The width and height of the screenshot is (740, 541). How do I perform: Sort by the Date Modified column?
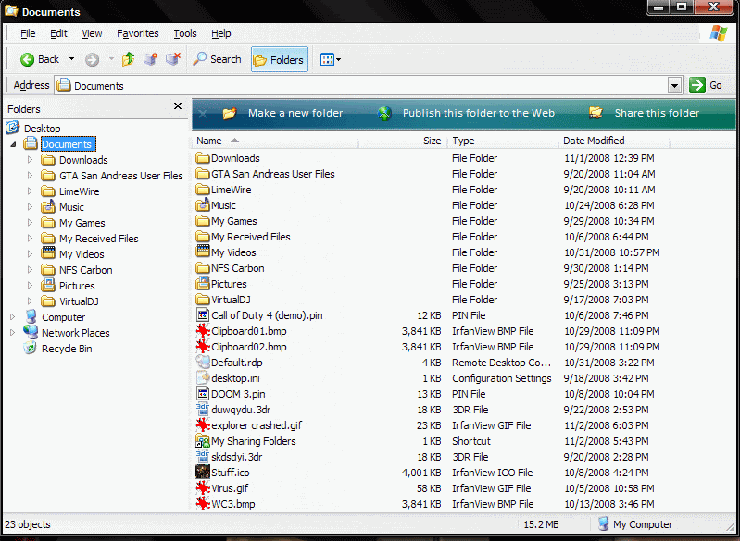(x=593, y=141)
